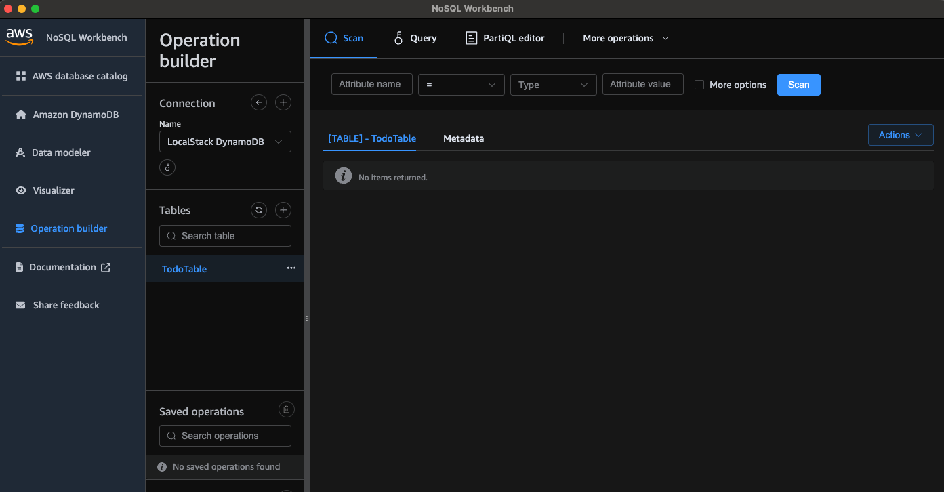This screenshot has width=944, height=492.
Task: Open AWS database catalog
Action: [x=72, y=76]
